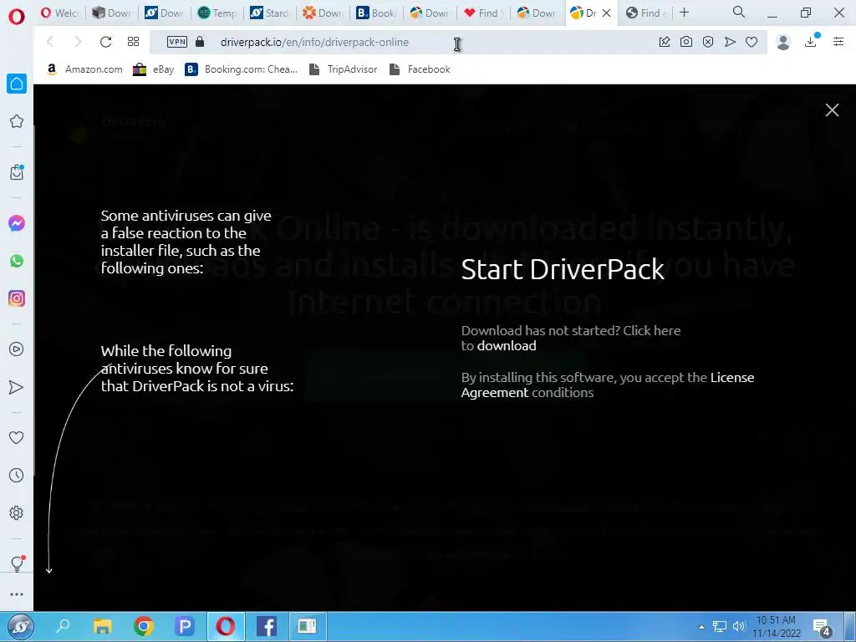This screenshot has height=642, width=856.
Task: Open My Flow send arrow in address bar
Action: pos(730,42)
